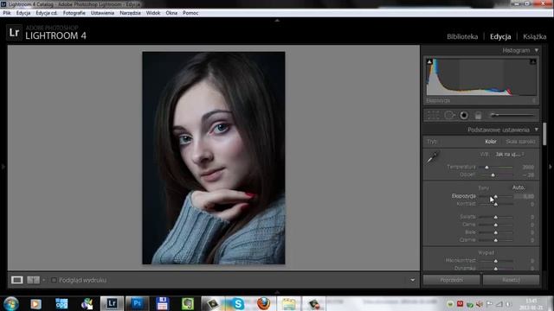
Task: Adjust the Mikrokontrast slider handle
Action: coord(496,261)
